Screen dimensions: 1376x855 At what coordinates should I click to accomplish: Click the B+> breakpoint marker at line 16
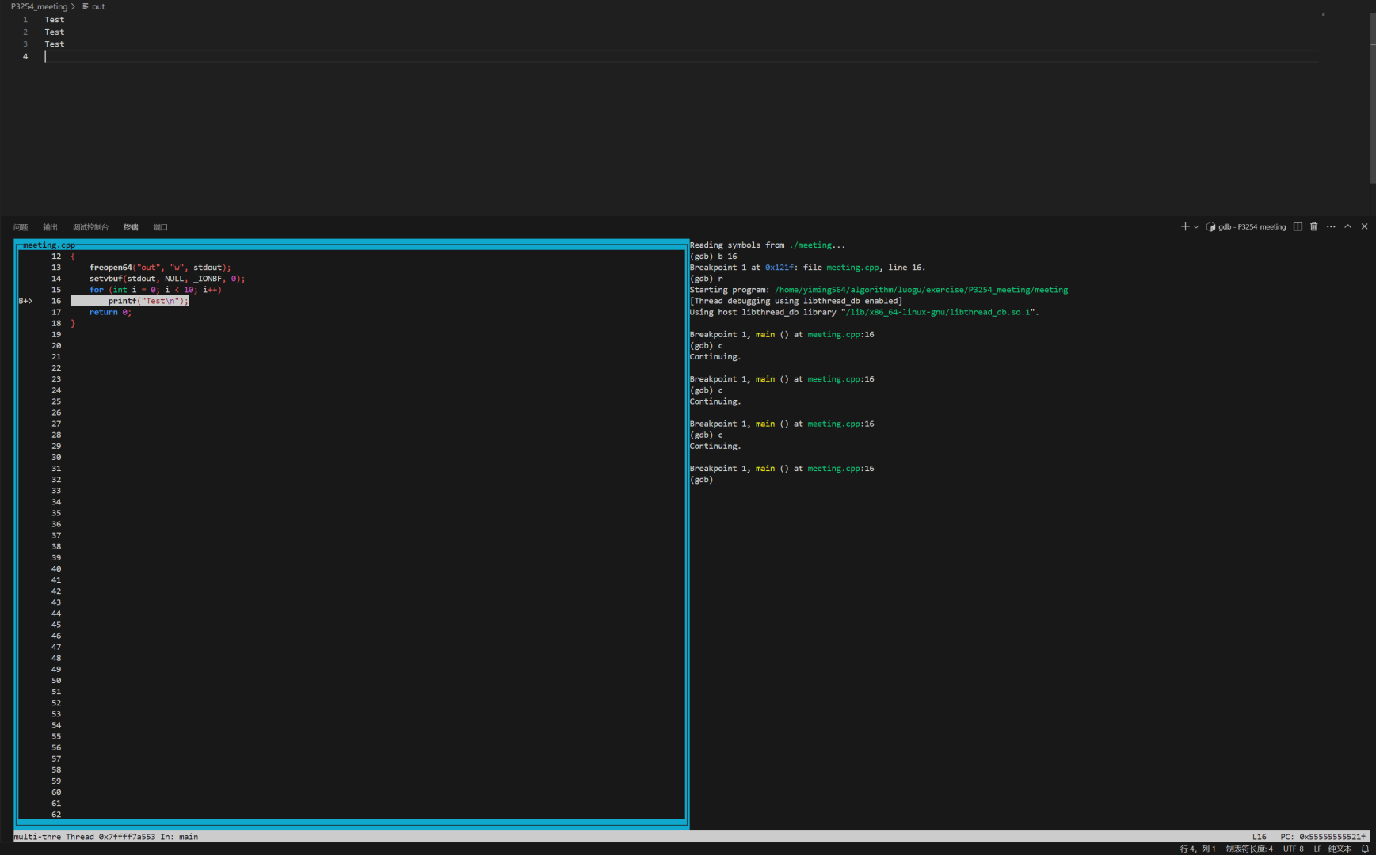point(25,301)
